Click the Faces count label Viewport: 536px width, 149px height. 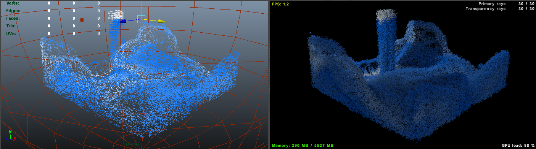click(13, 18)
